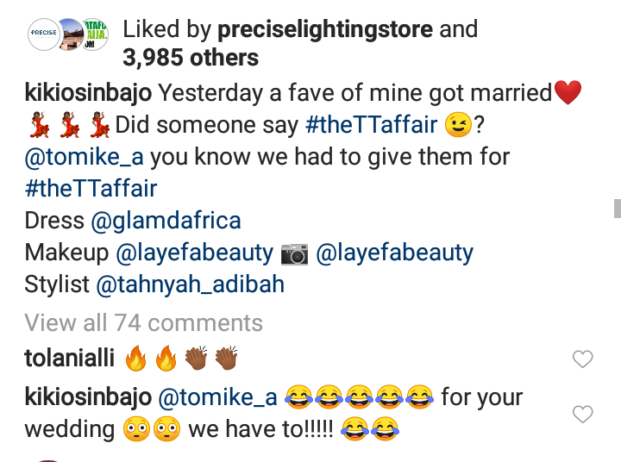Viewport: 621px width, 462px height.
Task: Expand View all 74 comments
Action: click(x=143, y=323)
